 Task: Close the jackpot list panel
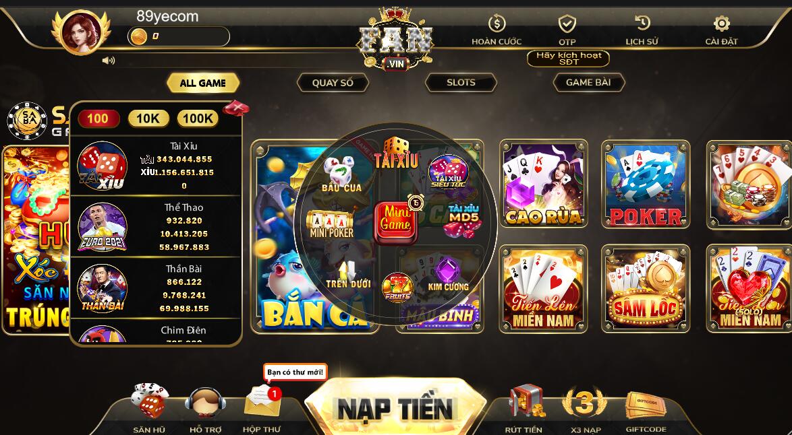click(x=236, y=107)
